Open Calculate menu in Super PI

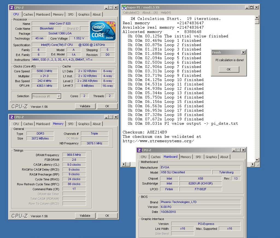(x=131, y=13)
